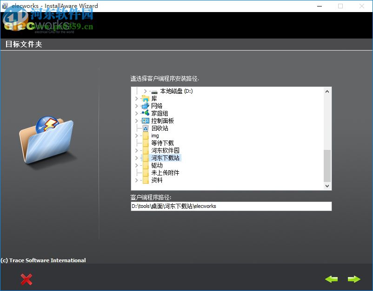Click the green back arrow to go back
Screen dimensions: 373x291
(332, 279)
